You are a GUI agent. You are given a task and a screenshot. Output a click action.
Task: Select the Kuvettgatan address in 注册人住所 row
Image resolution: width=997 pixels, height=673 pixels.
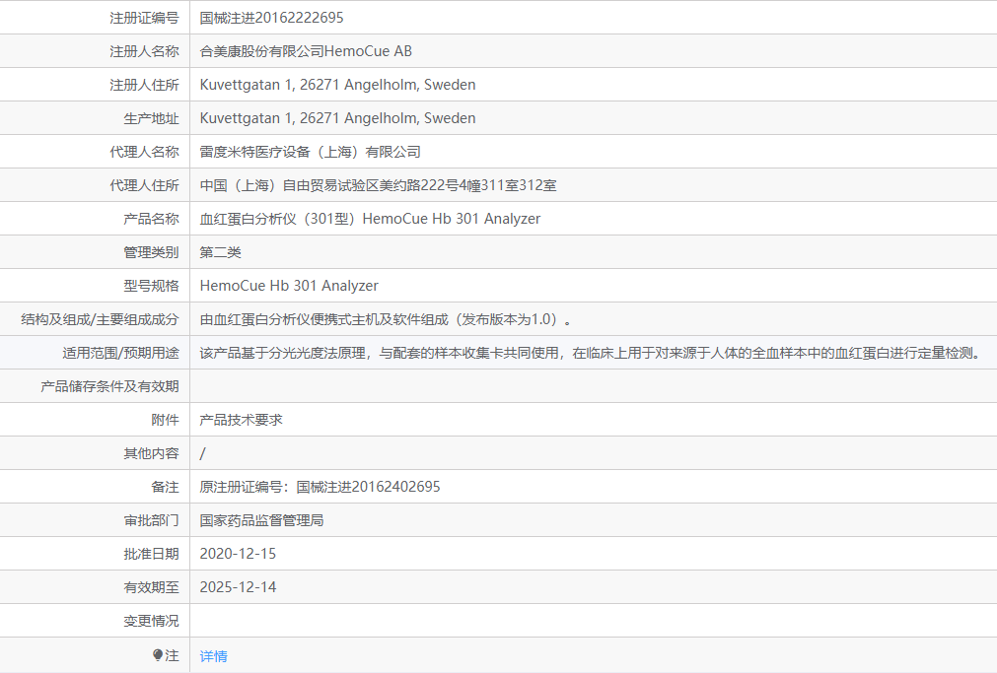tap(337, 85)
